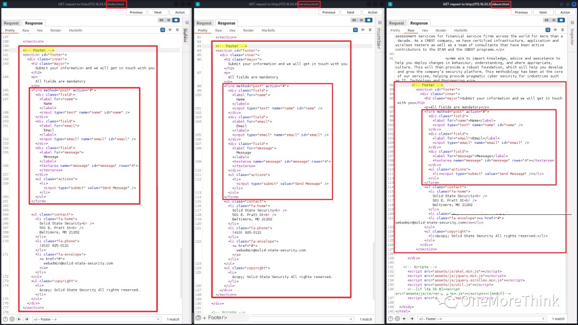The width and height of the screenshot is (578, 325).
Task: Click Previous in the index.html window
Action: pyautogui.click(x=136, y=12)
